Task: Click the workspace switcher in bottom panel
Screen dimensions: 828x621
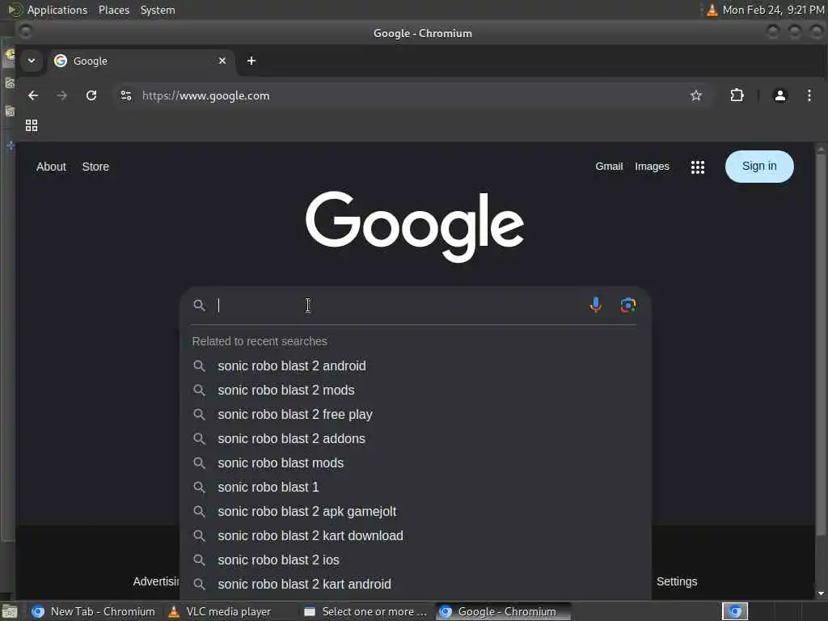Action: pyautogui.click(x=735, y=611)
